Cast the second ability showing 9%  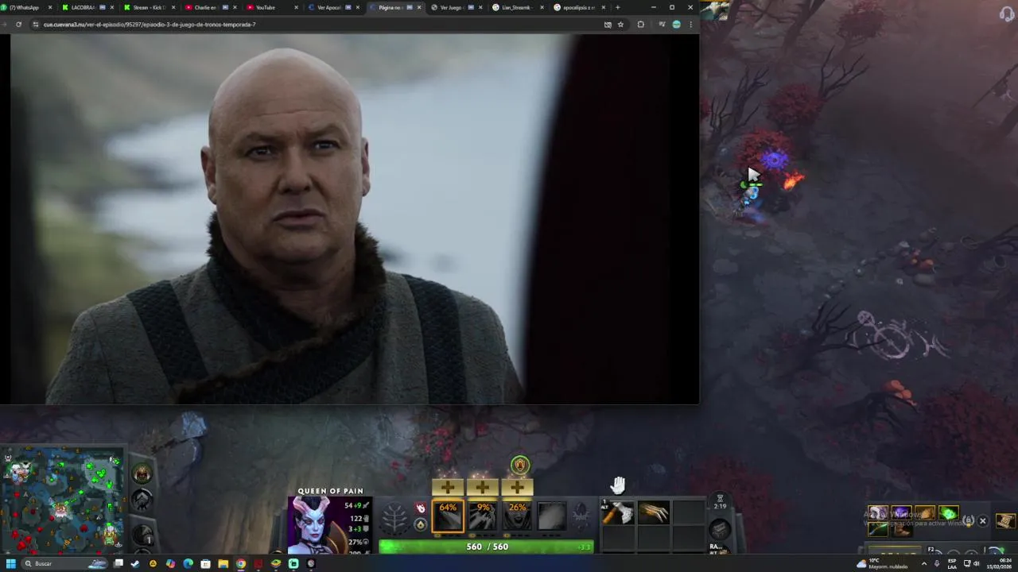483,516
